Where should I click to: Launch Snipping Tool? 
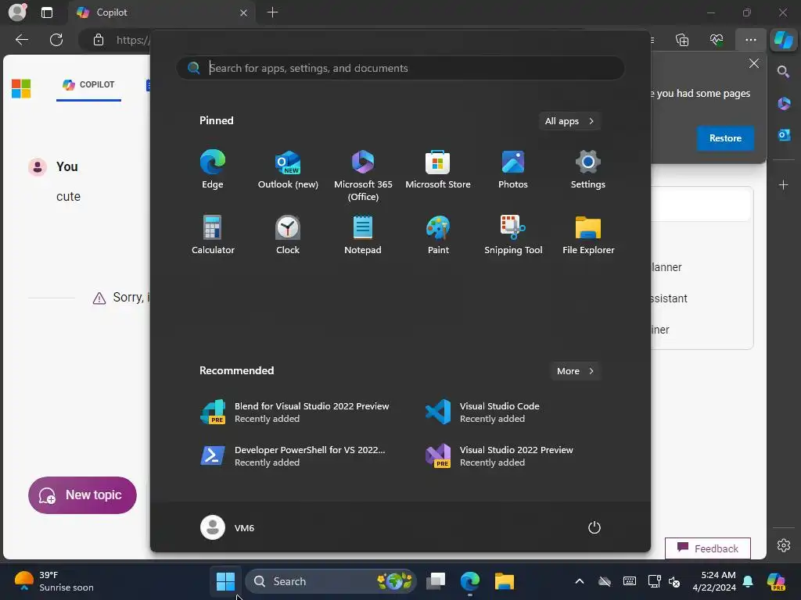click(x=513, y=234)
